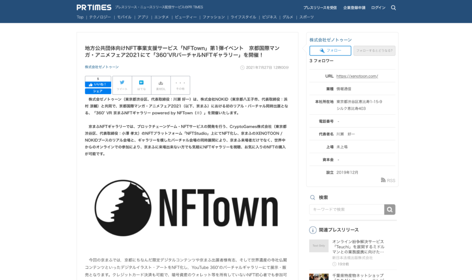Image resolution: width=472 pixels, height=280 pixels.
Task: Open the https://xenotoon.com/ link
Action: pyautogui.click(x=357, y=76)
